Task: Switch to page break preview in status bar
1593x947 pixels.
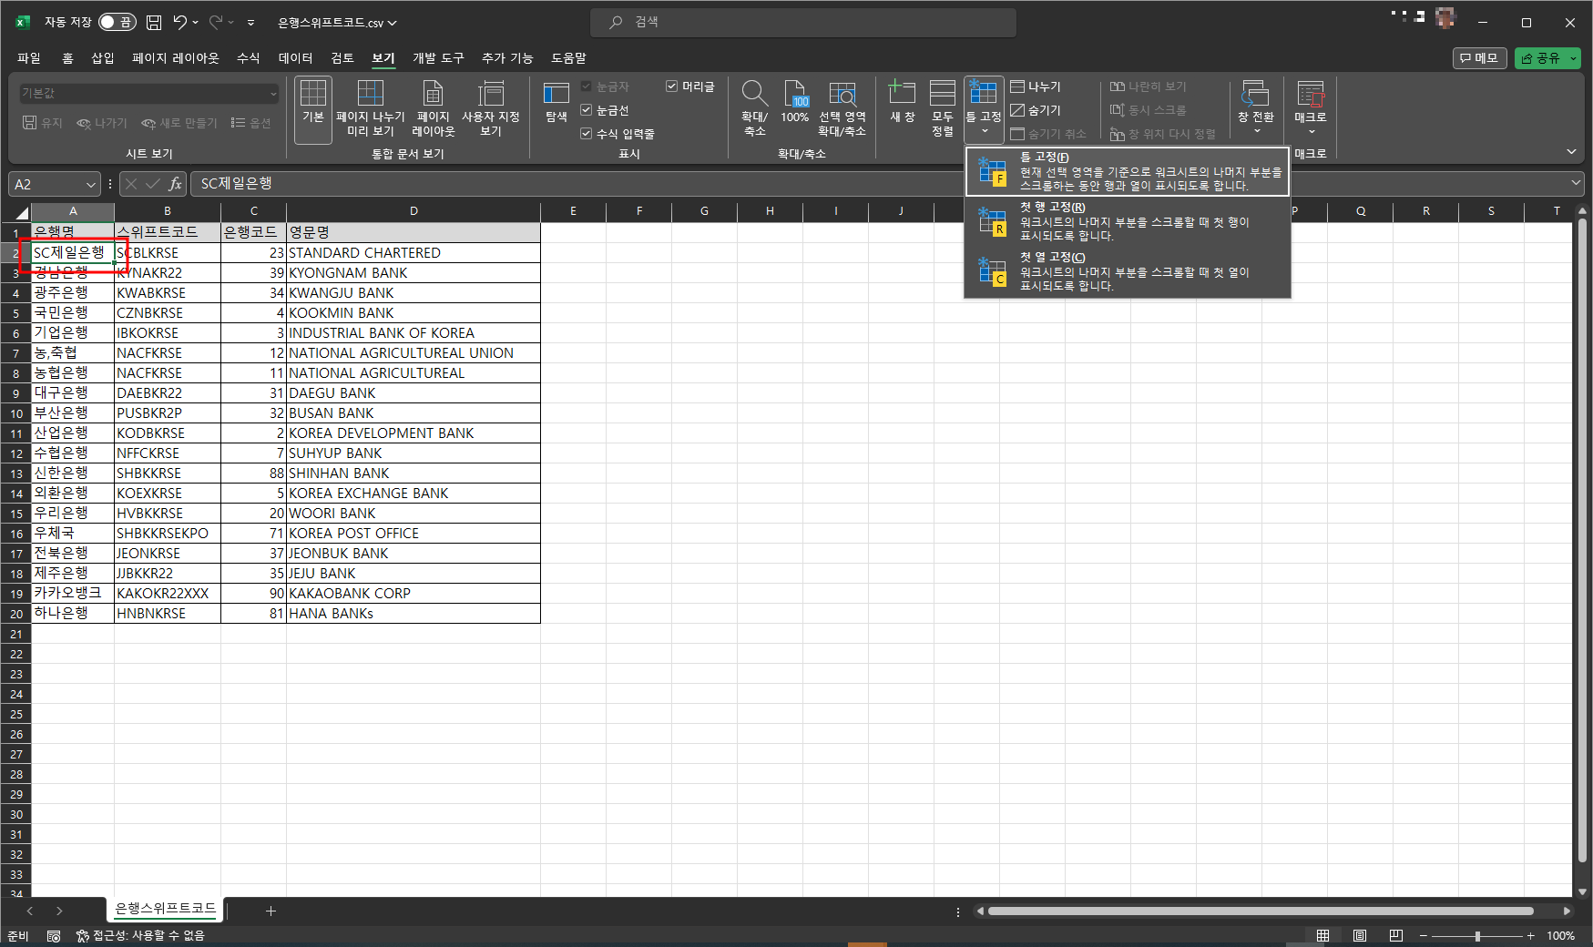Action: click(x=1395, y=936)
